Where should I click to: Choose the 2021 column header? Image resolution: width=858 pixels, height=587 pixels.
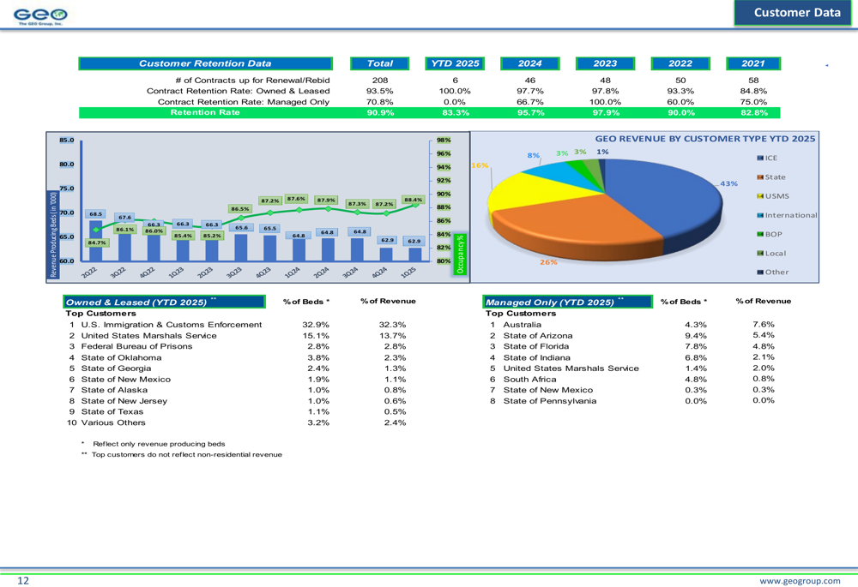[753, 63]
